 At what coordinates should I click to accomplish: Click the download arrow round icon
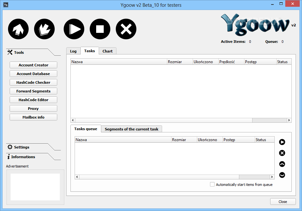tap(44, 29)
